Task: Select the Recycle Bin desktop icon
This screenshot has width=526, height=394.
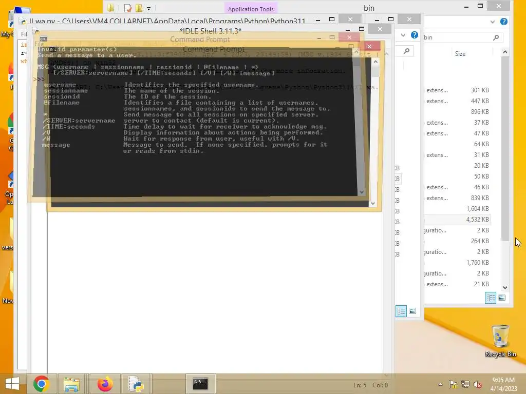Action: pos(500,341)
